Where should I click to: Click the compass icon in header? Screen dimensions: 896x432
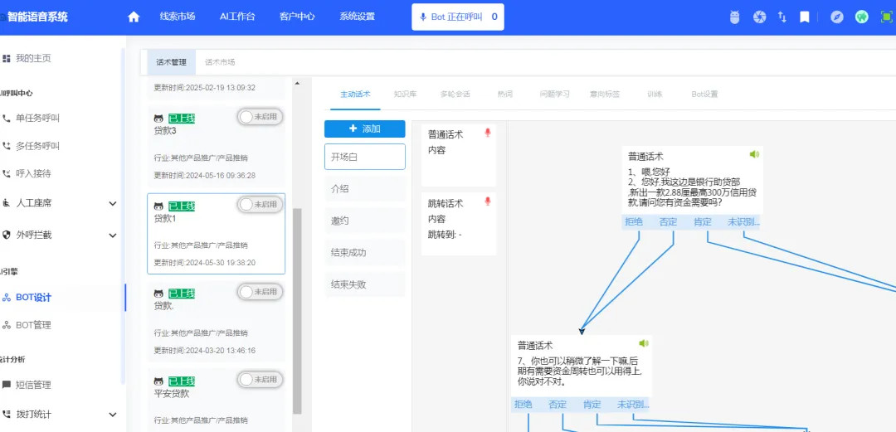coord(837,17)
